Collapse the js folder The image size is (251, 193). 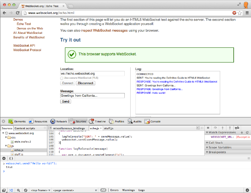click(x=6, y=146)
